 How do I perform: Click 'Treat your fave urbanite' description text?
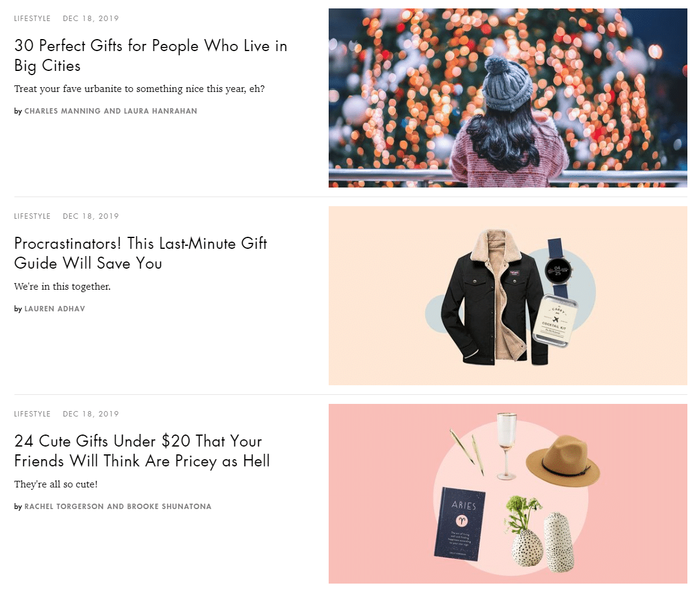coord(139,89)
